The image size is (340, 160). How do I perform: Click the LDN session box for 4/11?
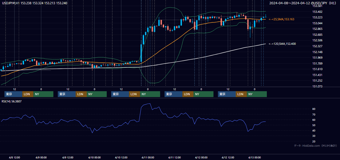click(188, 94)
